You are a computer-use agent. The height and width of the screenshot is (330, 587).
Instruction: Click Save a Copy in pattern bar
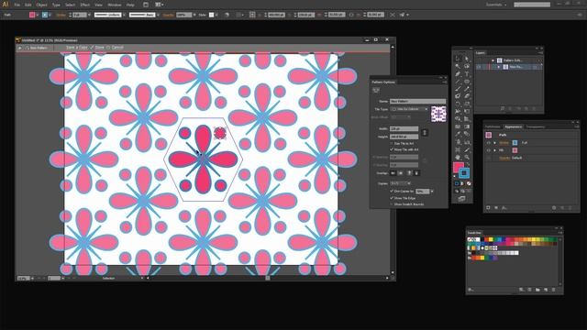click(76, 48)
